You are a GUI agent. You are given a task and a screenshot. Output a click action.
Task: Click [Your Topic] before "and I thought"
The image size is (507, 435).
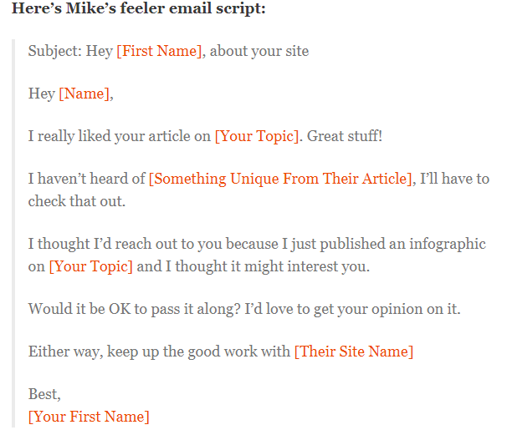coord(91,266)
